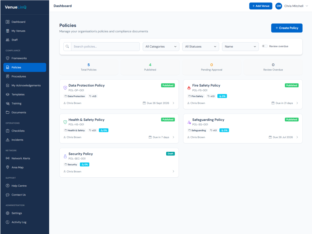Click the 0% acknowledgement badge on Security Policy
Screen dimensions: 312x234
(x=84, y=164)
